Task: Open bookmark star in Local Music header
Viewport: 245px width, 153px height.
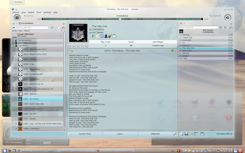Action: pyautogui.click(x=63, y=23)
